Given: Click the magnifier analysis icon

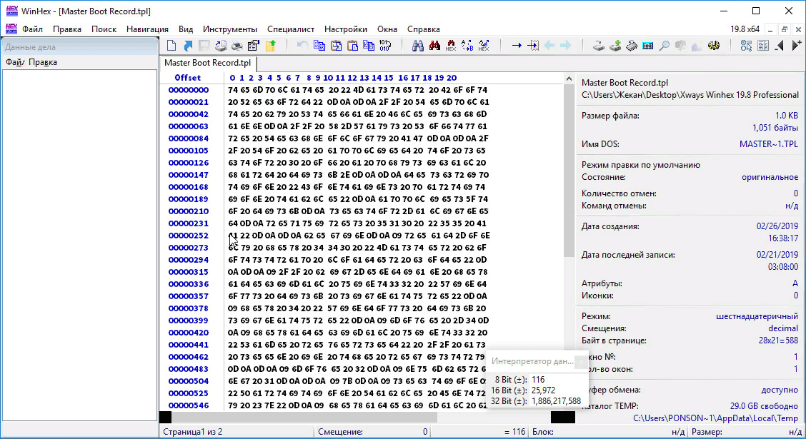Looking at the screenshot, I should 664,46.
